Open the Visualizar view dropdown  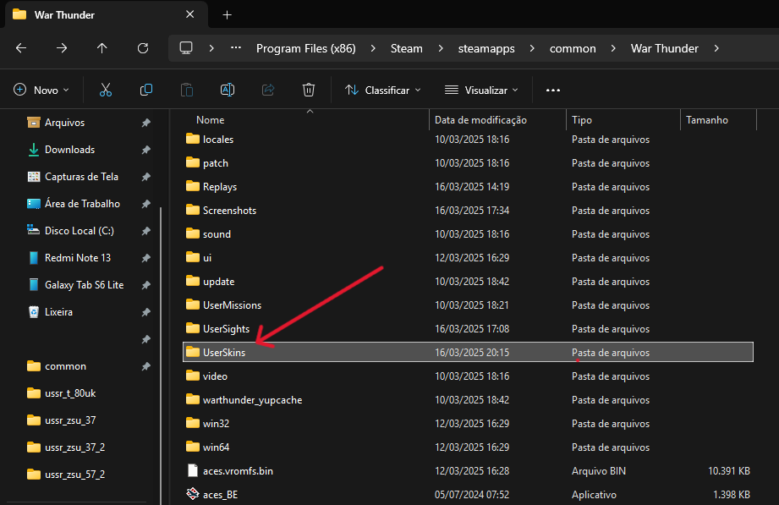tap(481, 90)
